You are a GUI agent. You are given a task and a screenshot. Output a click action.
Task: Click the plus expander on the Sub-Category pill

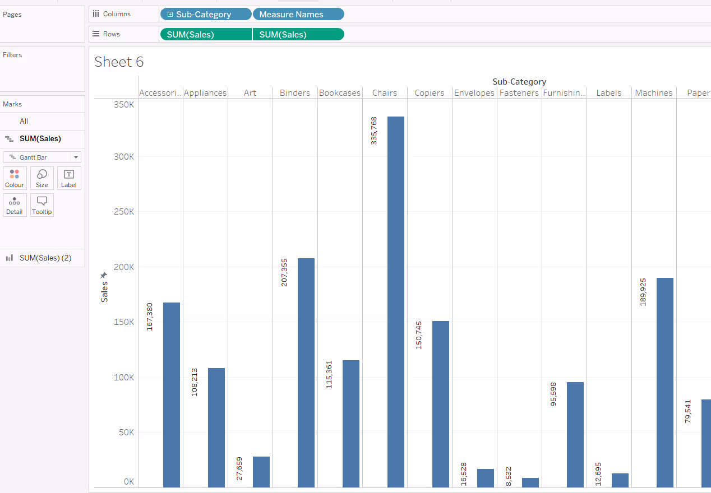pos(170,15)
